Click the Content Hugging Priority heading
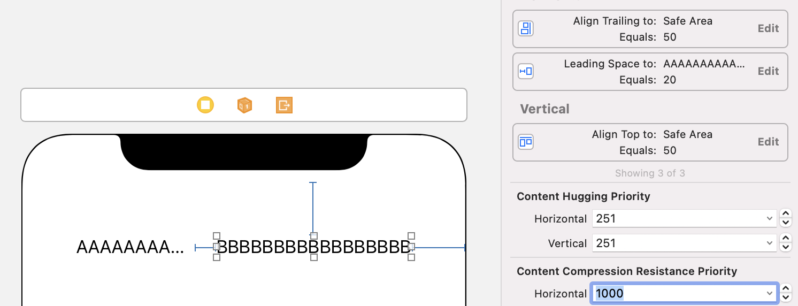This screenshot has width=798, height=306. click(584, 196)
